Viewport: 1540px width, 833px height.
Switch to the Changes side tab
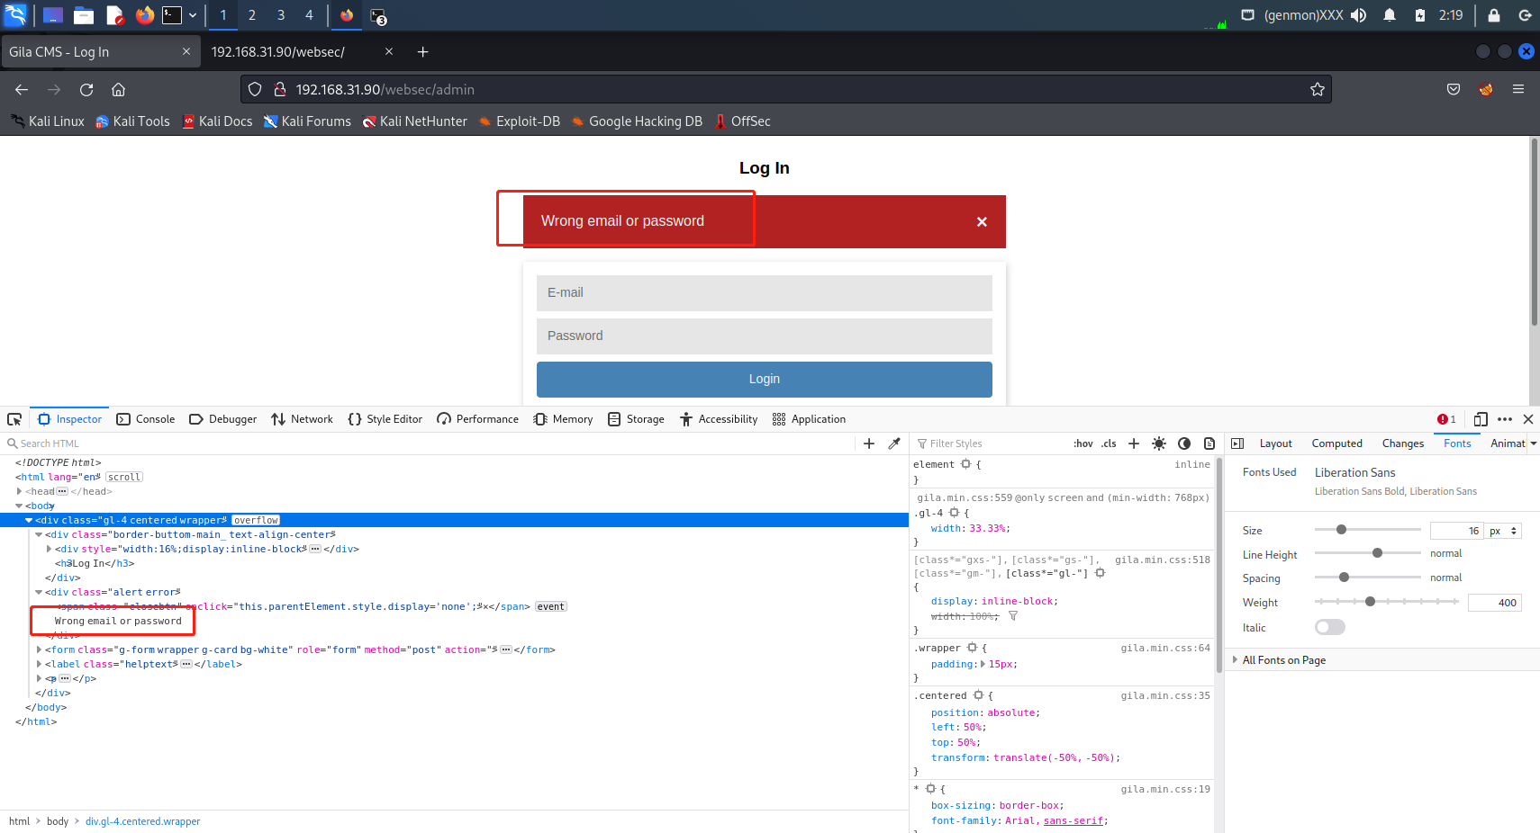click(1403, 443)
